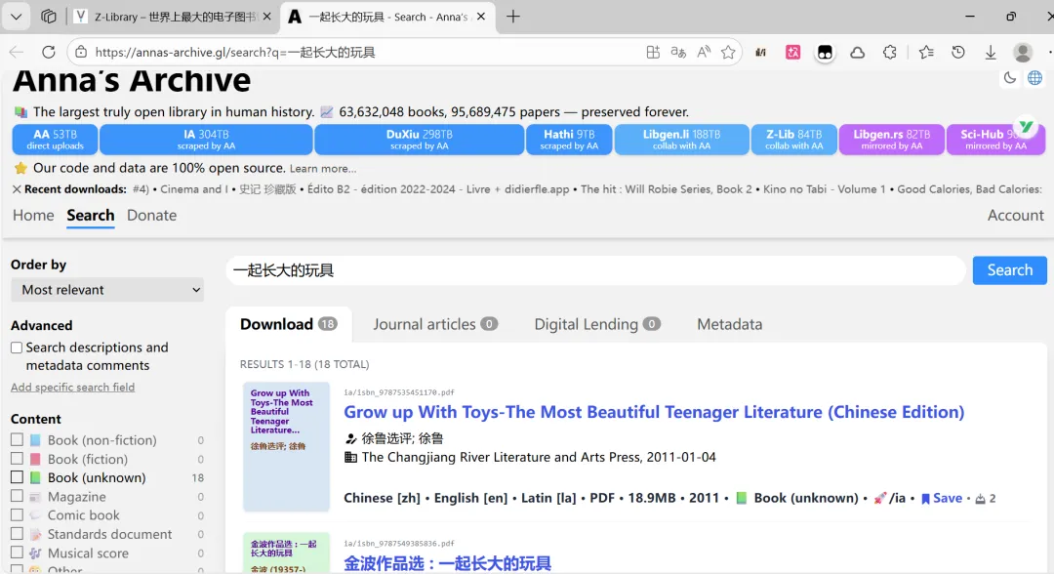Switch to the Metadata tab
This screenshot has width=1054, height=574.
tap(729, 325)
